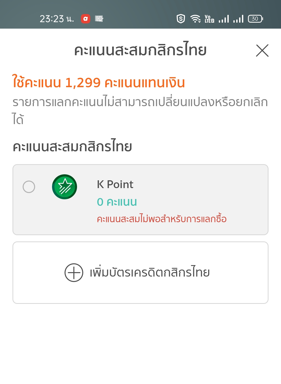Tap the news reader notification icon
281x384 pixels.
coord(99,19)
